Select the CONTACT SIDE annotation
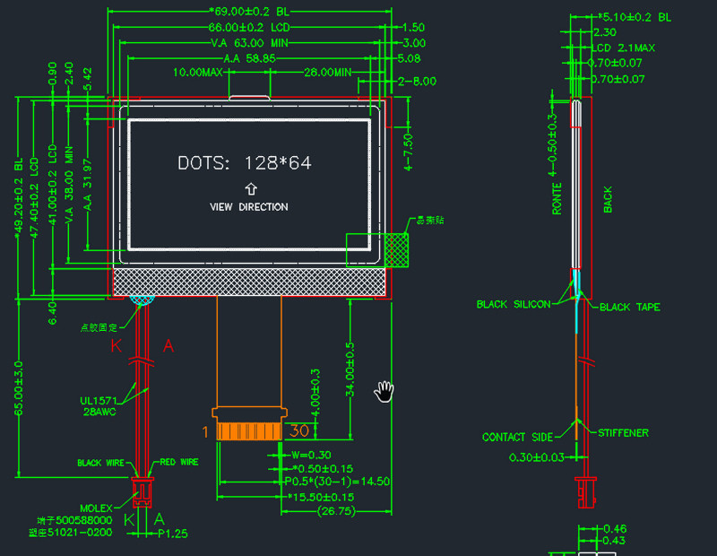Viewport: 717px width, 556px height. (518, 437)
